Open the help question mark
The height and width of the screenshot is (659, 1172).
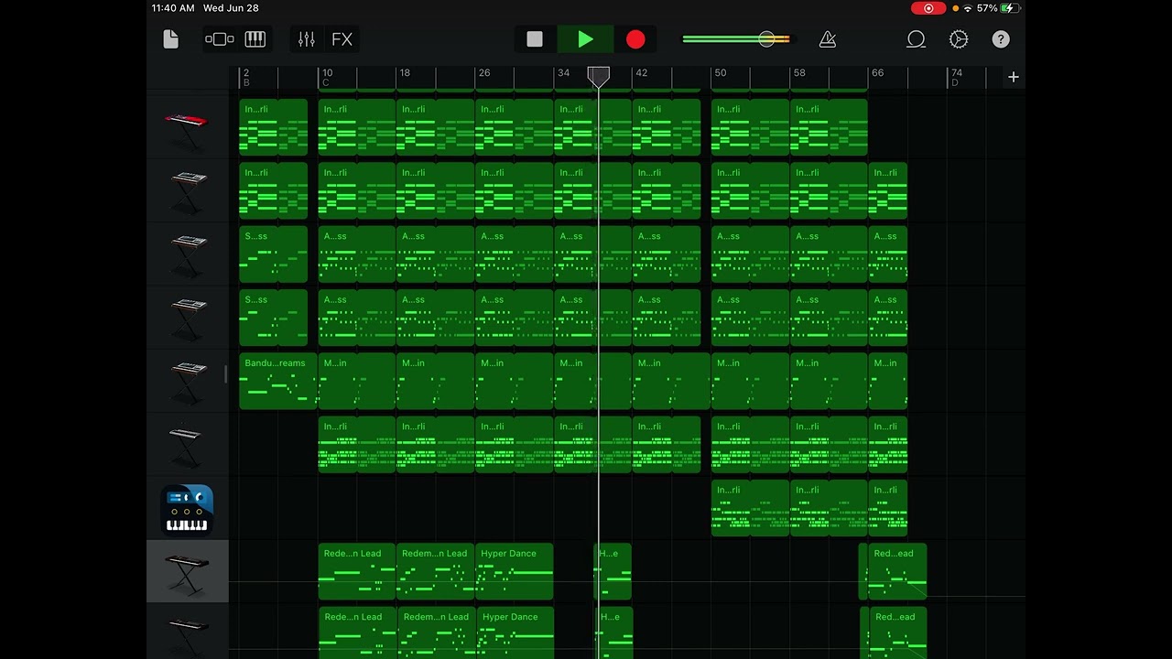tap(1001, 39)
